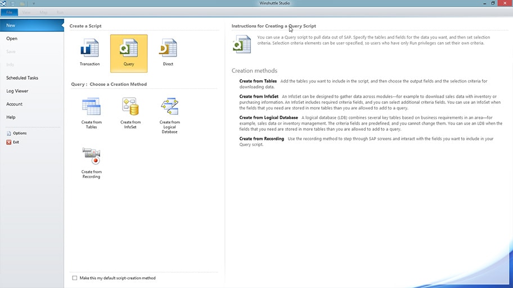The image size is (513, 288).
Task: Enable 'Make this my default script-creation method'
Action: tap(75, 278)
